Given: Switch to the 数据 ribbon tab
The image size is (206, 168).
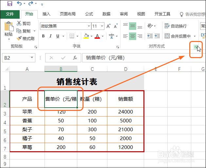Looking at the screenshot, I should (x=106, y=14).
